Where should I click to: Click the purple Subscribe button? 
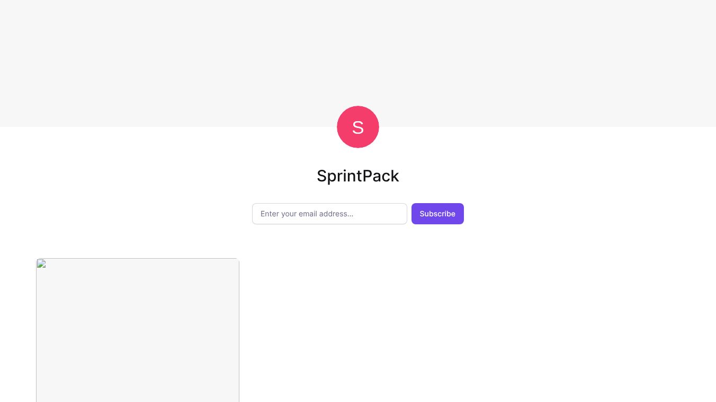(x=437, y=214)
